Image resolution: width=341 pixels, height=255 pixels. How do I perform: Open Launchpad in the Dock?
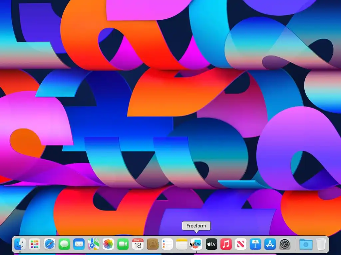(x=35, y=244)
